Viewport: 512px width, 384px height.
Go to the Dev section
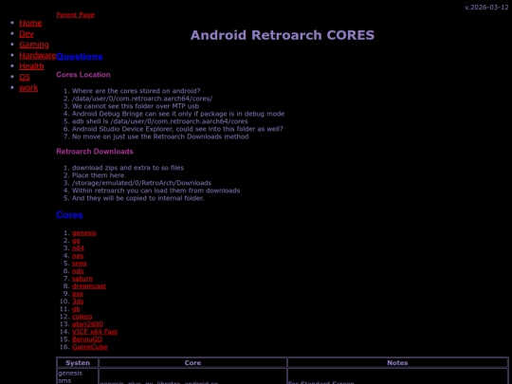click(27, 34)
